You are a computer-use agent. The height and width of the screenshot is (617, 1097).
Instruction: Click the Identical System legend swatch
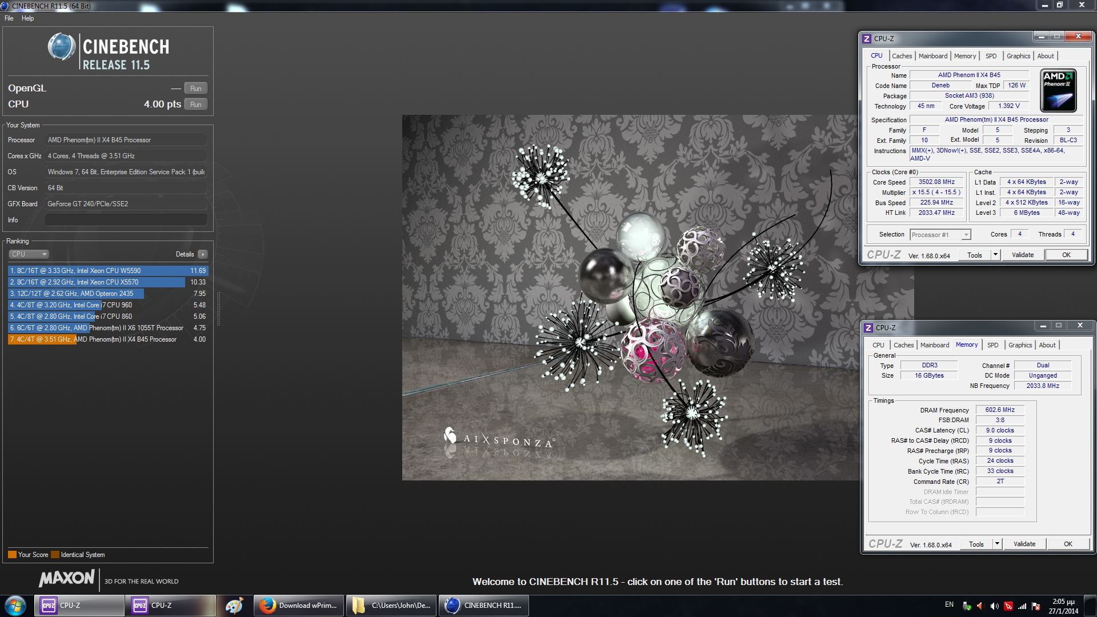[x=55, y=555]
